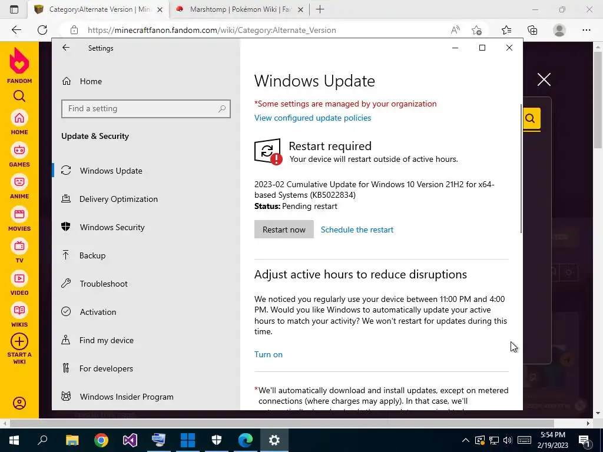Screen dimensions: 603x452
Task: Open Favorites list icon
Action: click(506, 30)
